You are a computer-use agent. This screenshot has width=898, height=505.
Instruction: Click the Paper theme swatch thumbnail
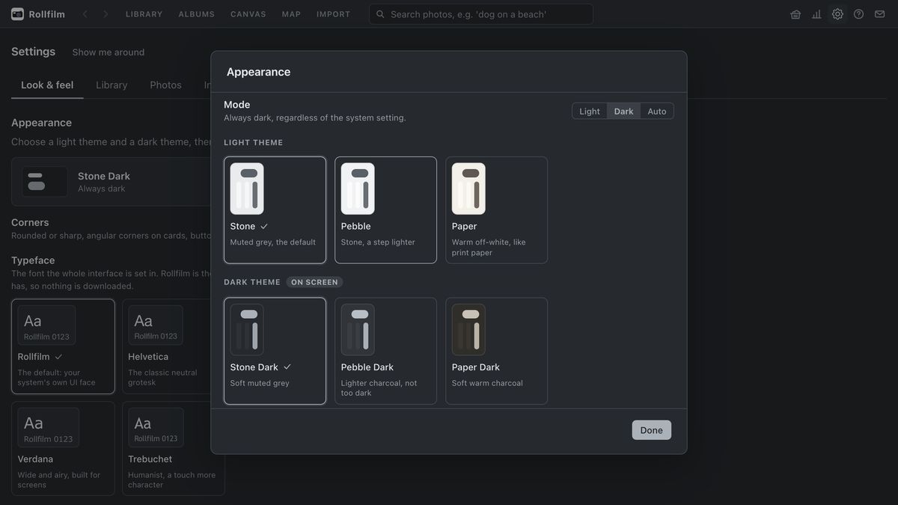coord(468,189)
